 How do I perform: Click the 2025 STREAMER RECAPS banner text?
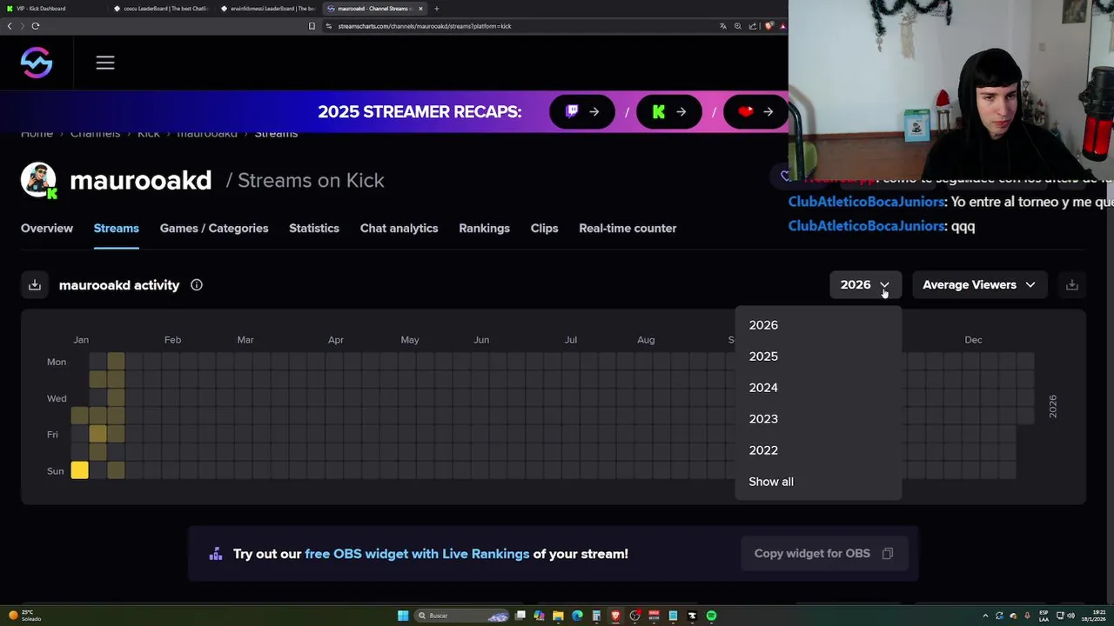tap(419, 111)
